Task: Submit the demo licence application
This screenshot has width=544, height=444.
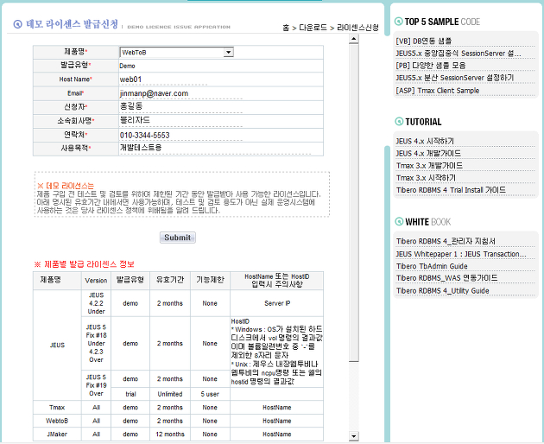Action: [x=178, y=238]
